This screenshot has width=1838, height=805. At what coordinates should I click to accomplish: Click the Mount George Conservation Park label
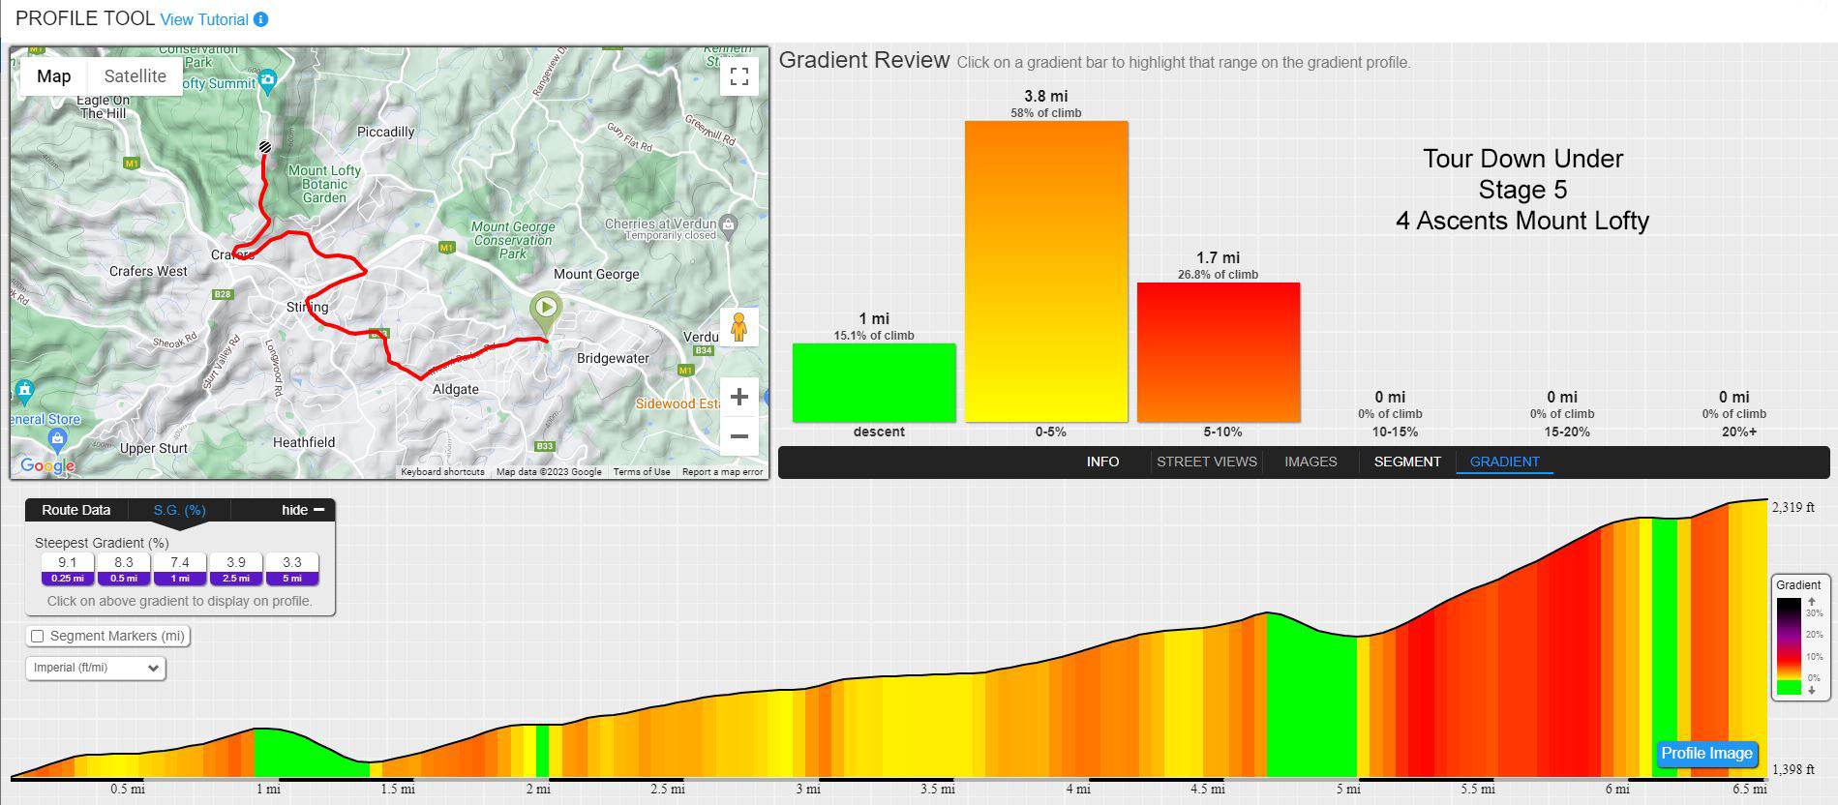pyautogui.click(x=513, y=240)
